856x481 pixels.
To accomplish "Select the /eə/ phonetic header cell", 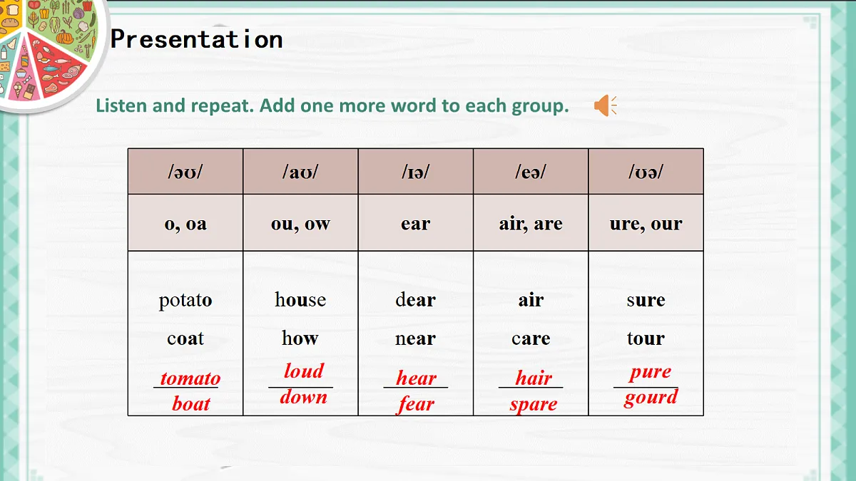I will click(531, 172).
